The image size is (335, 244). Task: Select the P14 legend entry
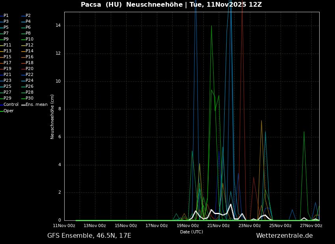coord(29,51)
